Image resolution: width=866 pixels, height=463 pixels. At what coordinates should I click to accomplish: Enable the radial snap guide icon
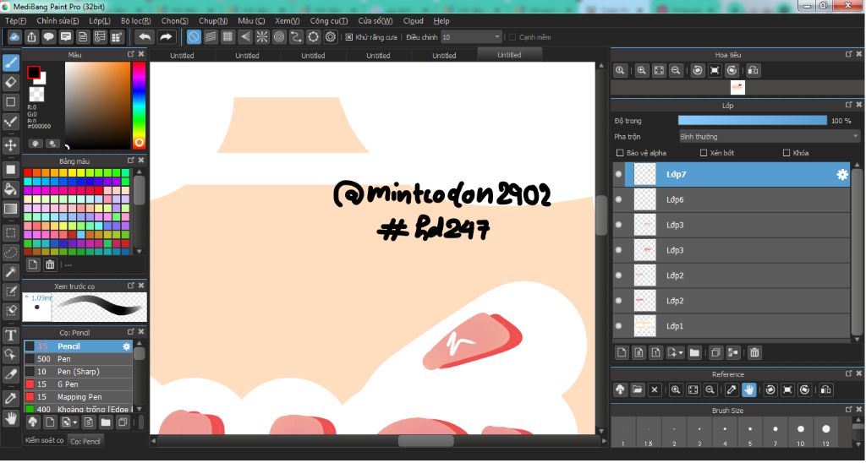tap(262, 37)
